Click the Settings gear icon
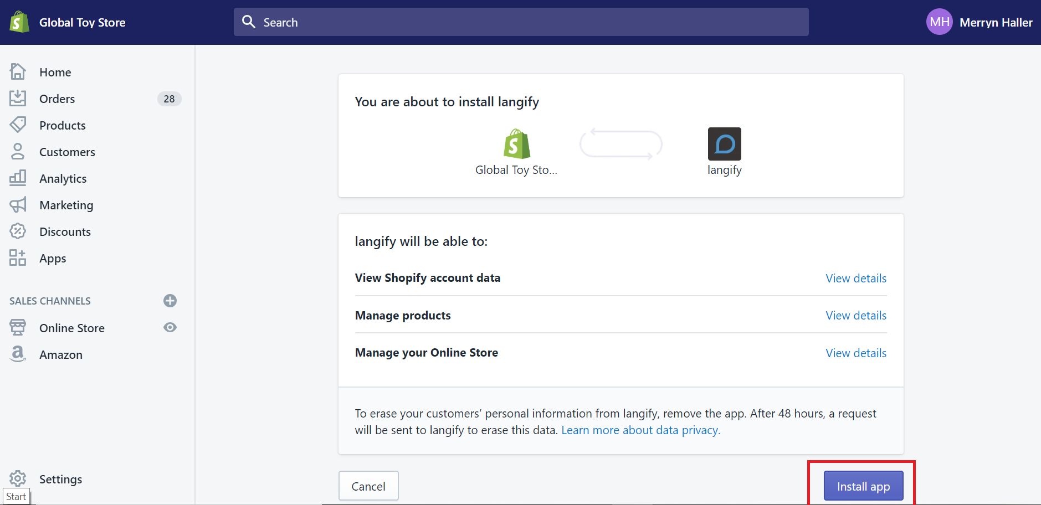The image size is (1041, 505). [18, 478]
